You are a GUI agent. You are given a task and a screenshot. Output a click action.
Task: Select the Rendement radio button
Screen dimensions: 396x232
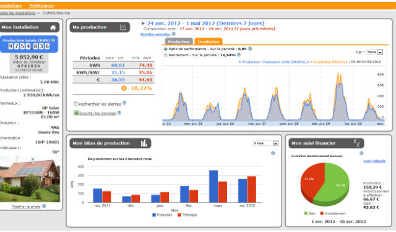coord(166,55)
